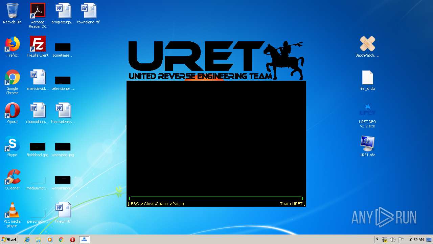The image size is (433, 244).
Task: Open Internet Explorer from taskbar
Action: click(x=27, y=240)
